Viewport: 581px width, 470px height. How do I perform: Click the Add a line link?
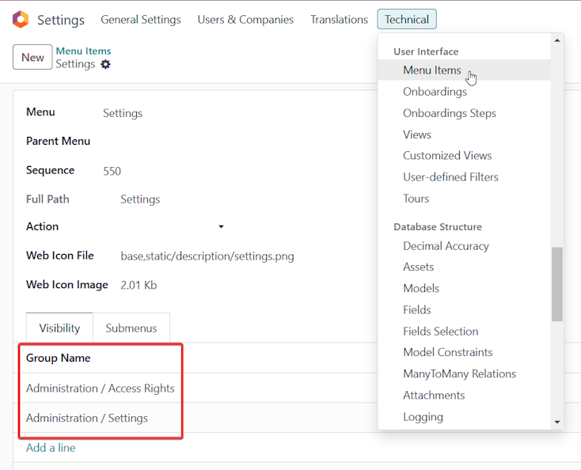[51, 447]
